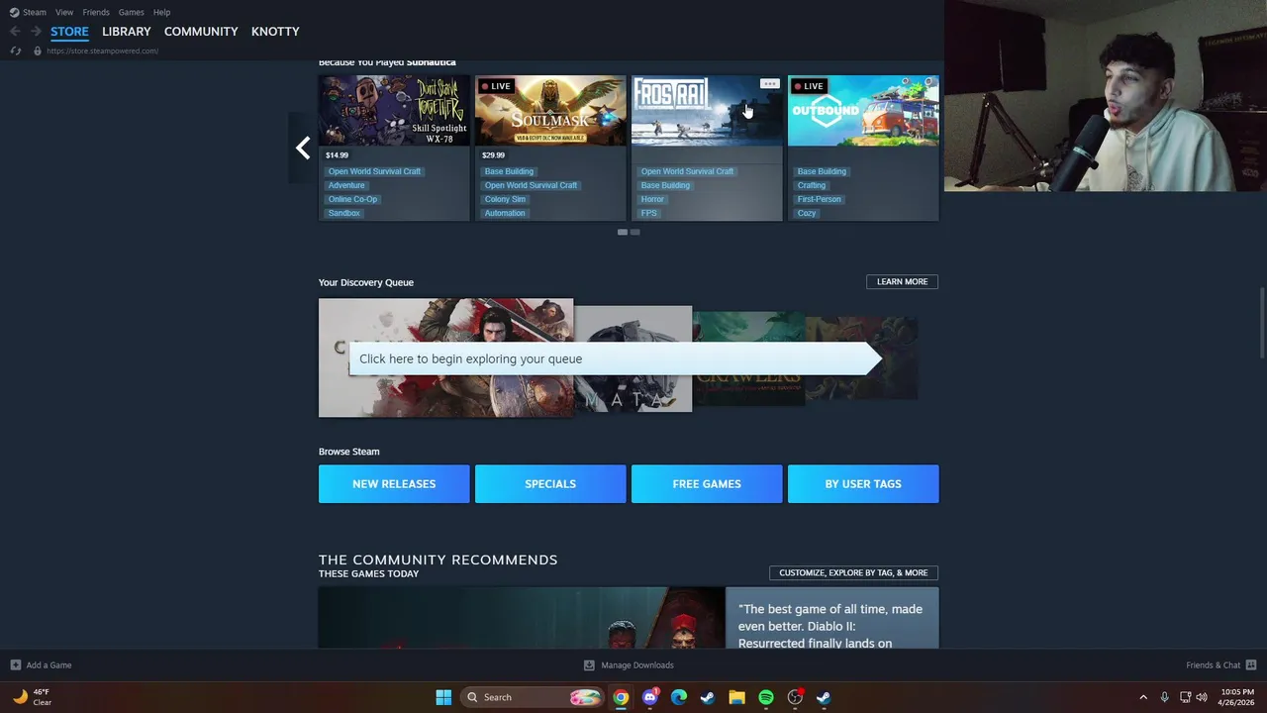Open the weather widget showing 46°F
The height and width of the screenshot is (713, 1267).
[32, 697]
